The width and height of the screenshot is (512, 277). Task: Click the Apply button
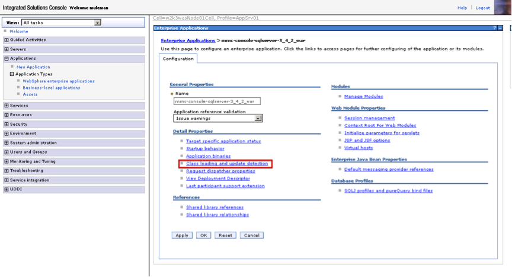pyautogui.click(x=182, y=235)
